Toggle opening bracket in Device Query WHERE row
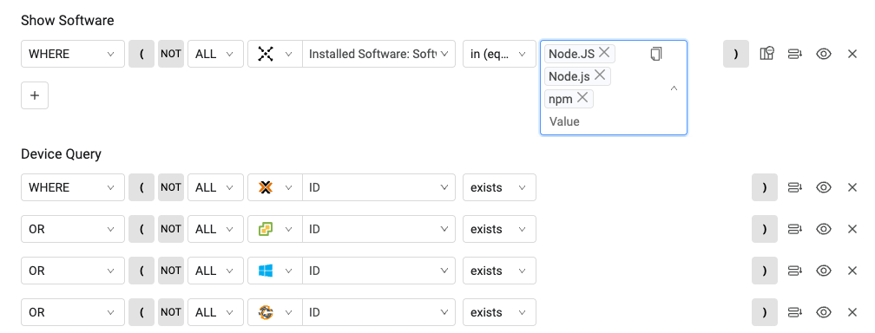Viewport: 875px width, 333px height. point(141,187)
